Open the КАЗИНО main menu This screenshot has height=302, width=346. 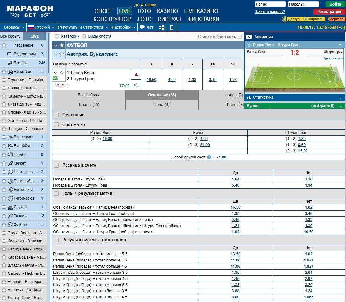[x=167, y=11]
